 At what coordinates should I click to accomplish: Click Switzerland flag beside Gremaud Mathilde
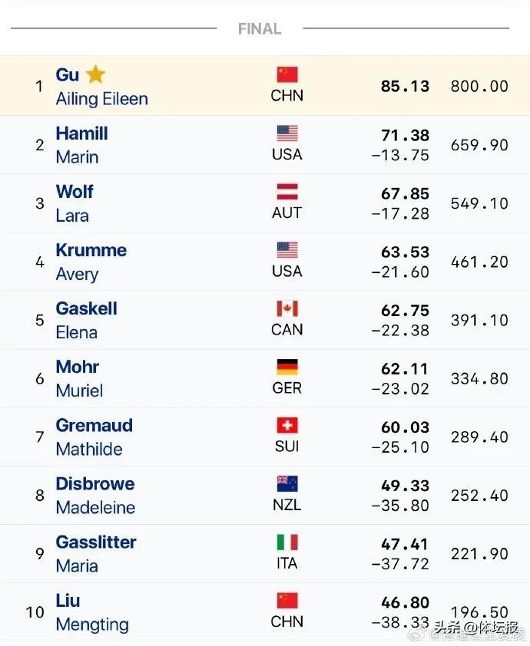coord(287,425)
